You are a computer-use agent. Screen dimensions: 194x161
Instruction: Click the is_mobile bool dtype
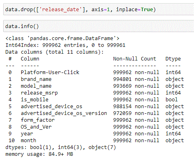click(172, 100)
